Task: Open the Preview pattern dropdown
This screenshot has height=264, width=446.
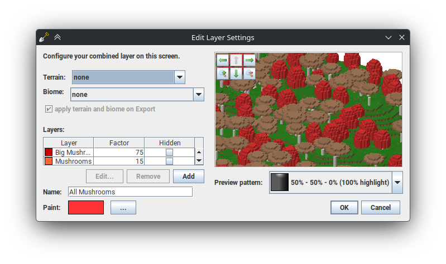Action: [397, 183]
